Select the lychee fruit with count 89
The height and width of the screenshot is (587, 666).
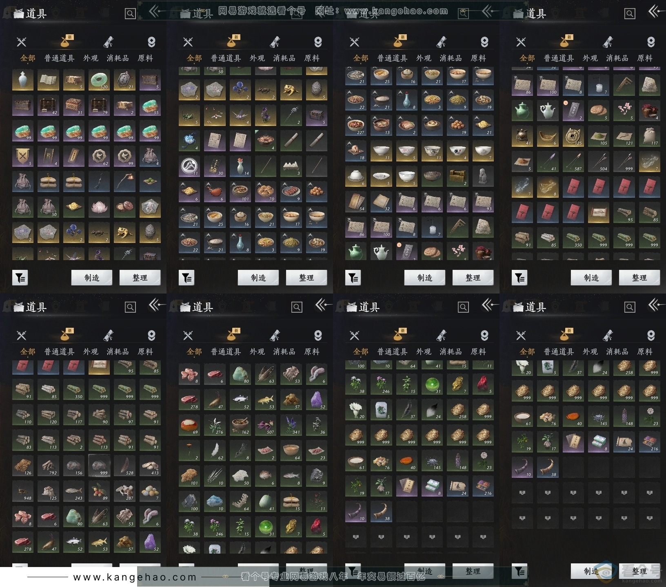[x=99, y=491]
